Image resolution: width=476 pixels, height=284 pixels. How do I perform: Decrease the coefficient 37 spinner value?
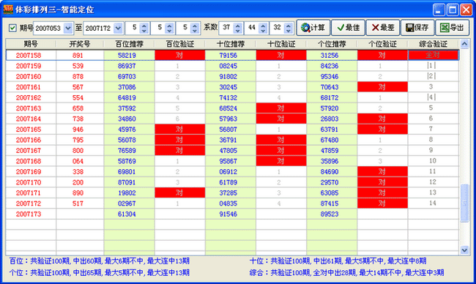pyautogui.click(x=238, y=31)
